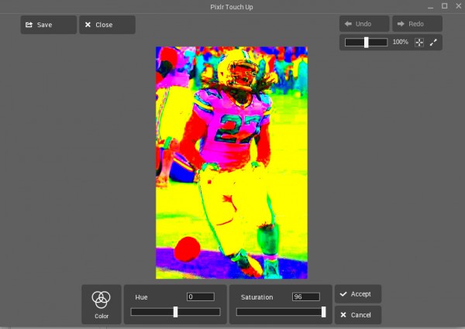The width and height of the screenshot is (465, 329).
Task: Open the Color tool icon
Action: pos(102,304)
